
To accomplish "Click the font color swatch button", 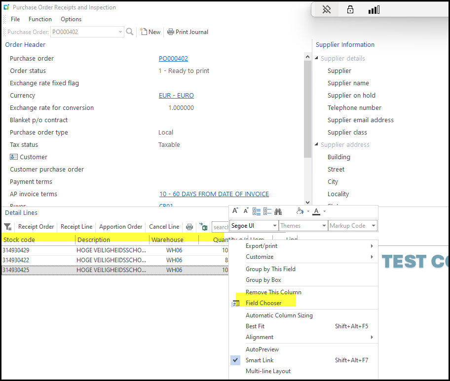I will pos(316,211).
